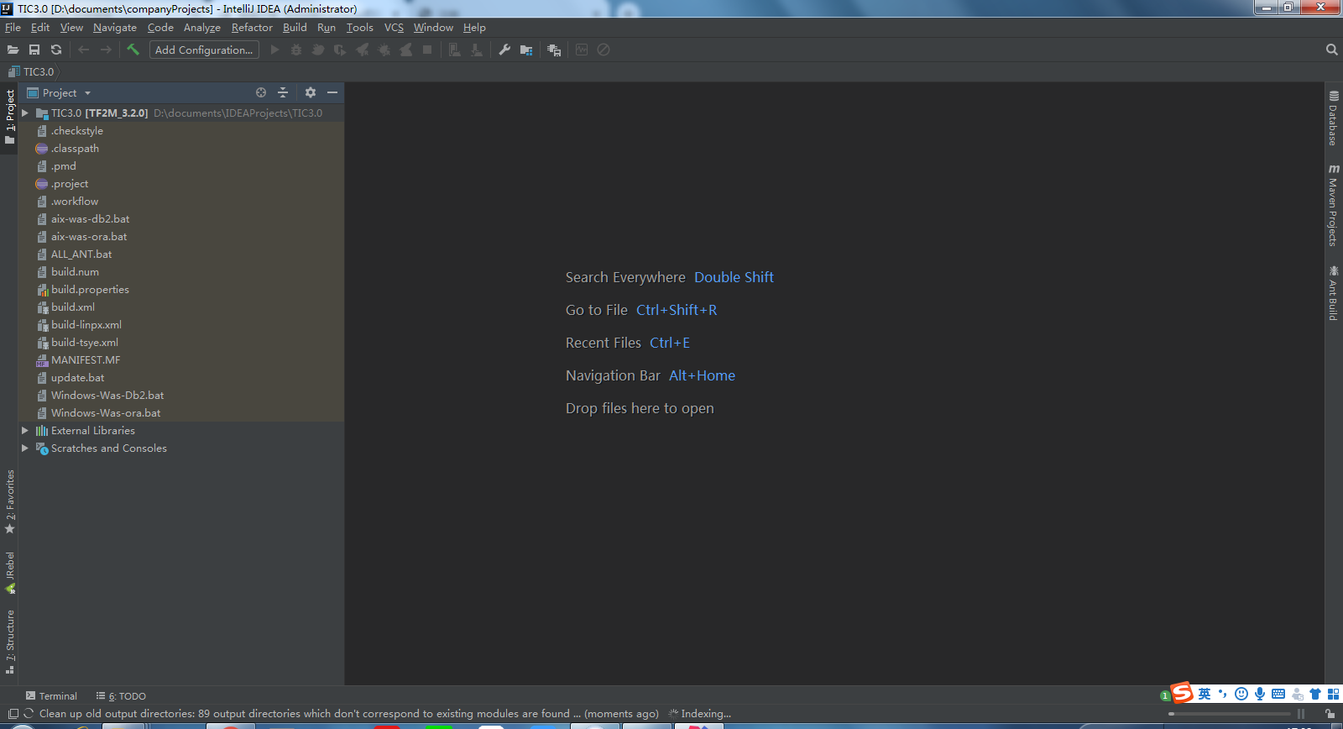Toggle the Database tool window stripe
This screenshot has height=729, width=1343.
1333,118
